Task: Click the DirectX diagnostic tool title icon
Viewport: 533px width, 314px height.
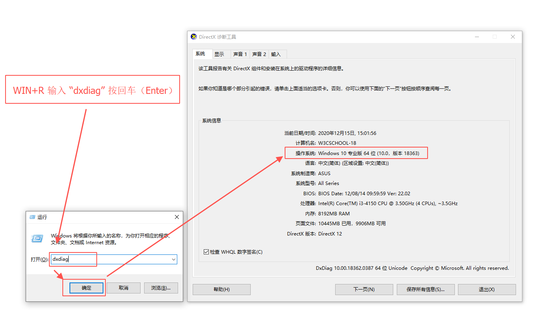Action: pyautogui.click(x=193, y=37)
